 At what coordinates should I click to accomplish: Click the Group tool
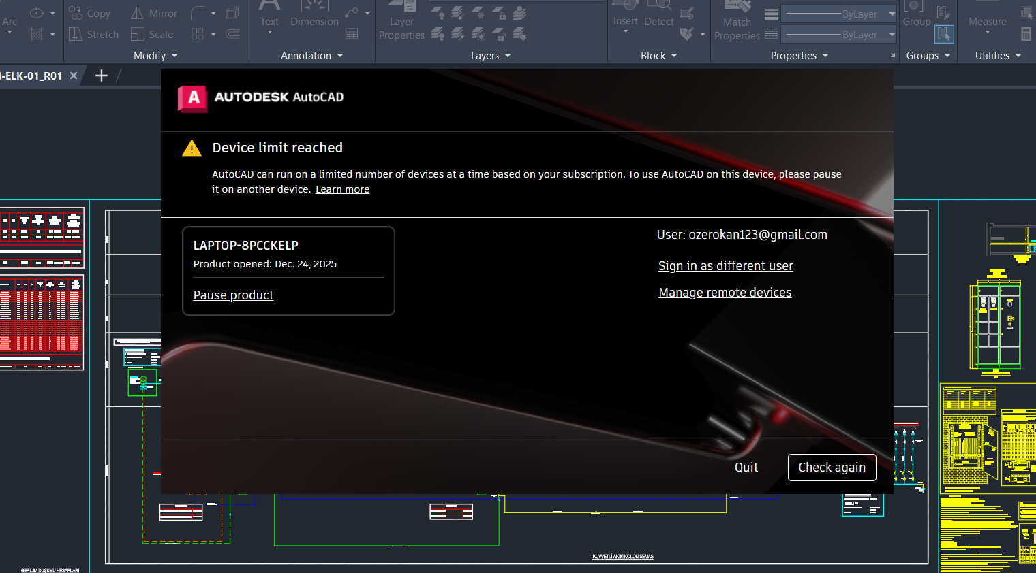tap(917, 15)
